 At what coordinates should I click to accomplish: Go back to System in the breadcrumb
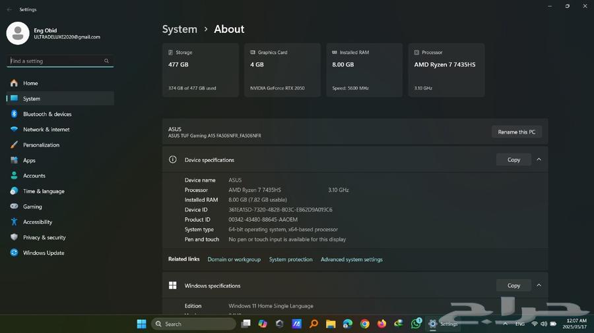click(180, 29)
